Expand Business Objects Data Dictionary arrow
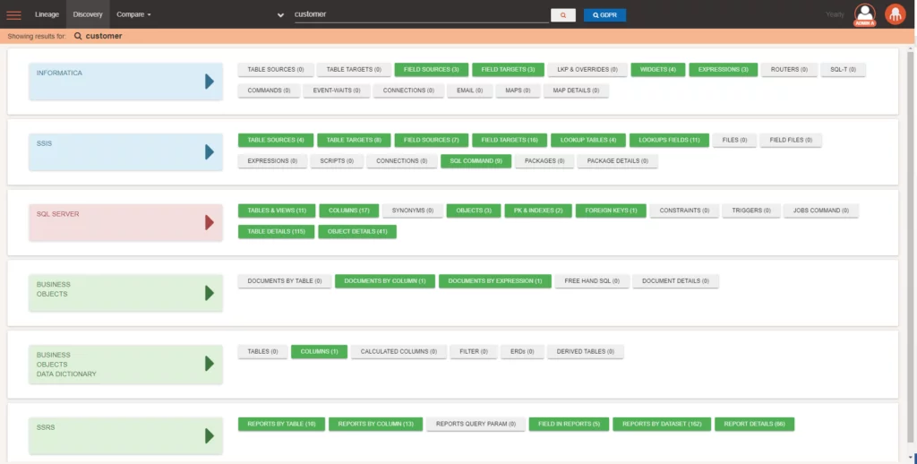The width and height of the screenshot is (917, 464). click(x=210, y=364)
